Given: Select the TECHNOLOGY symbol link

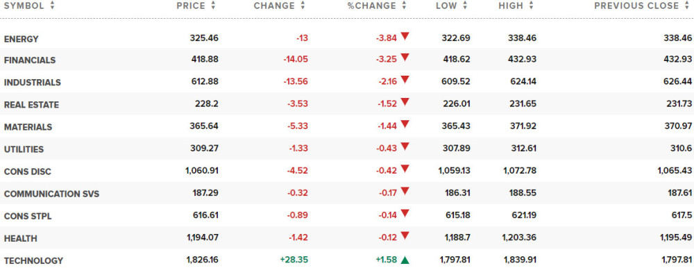Looking at the screenshot, I should [33, 261].
